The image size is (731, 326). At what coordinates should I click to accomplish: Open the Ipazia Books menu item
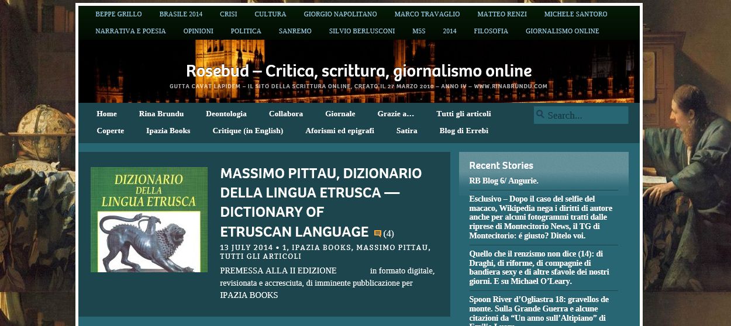168,131
